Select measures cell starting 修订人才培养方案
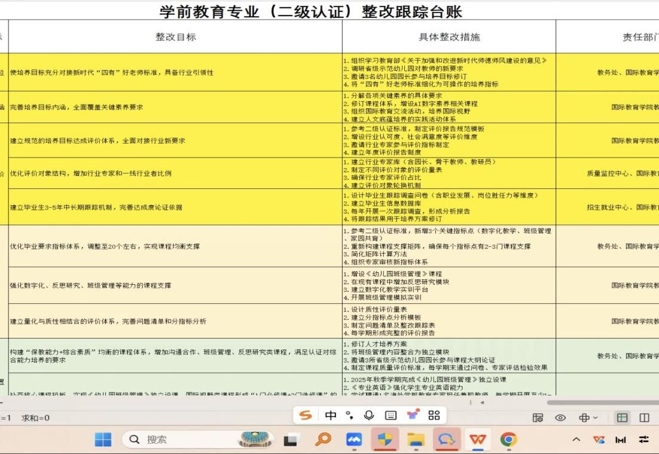 449,356
